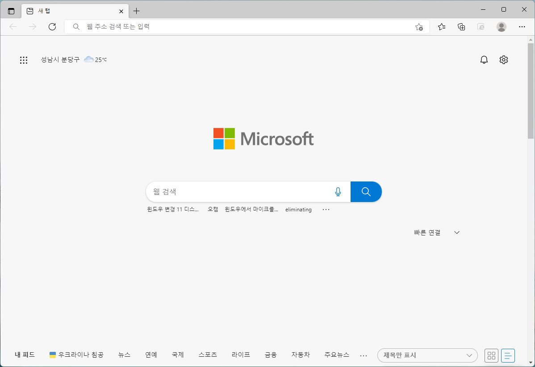
Task: Click the blue search button
Action: pyautogui.click(x=366, y=191)
